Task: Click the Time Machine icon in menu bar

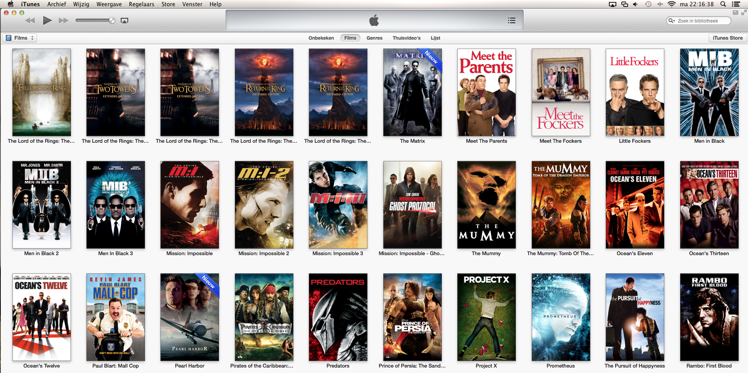Action: tap(648, 4)
